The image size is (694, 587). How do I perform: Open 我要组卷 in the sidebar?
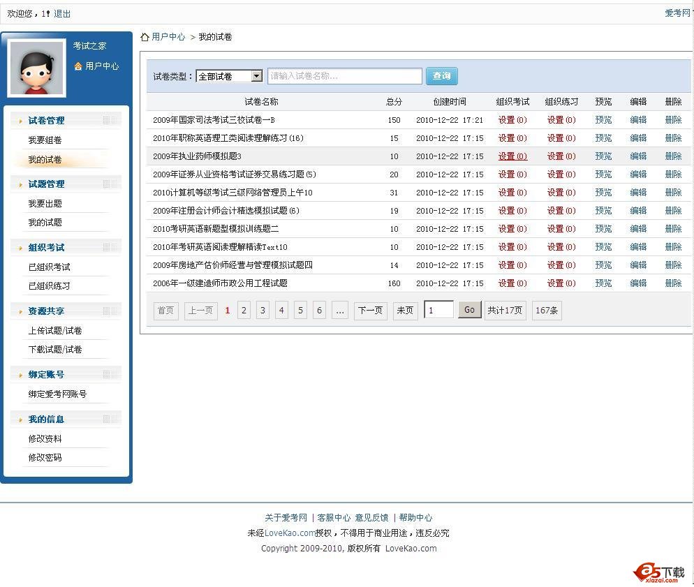(45, 140)
